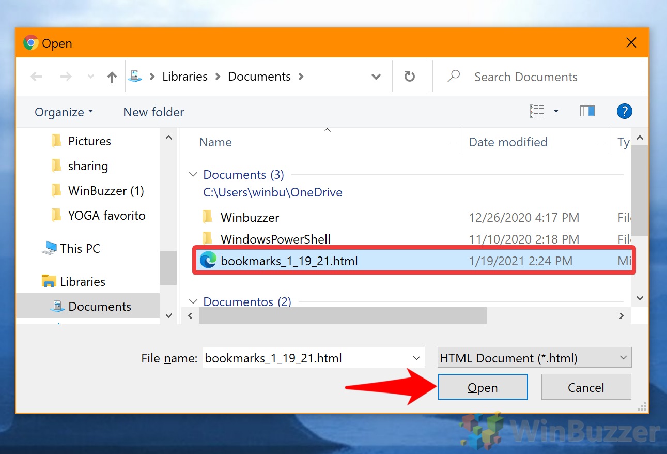This screenshot has width=667, height=454.
Task: Open the address bar dropdown arrow
Action: pos(376,76)
